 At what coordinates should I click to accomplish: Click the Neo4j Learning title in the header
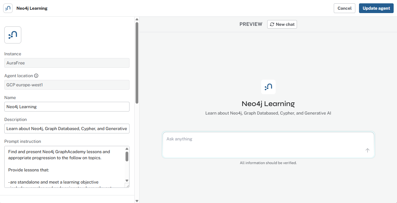point(32,8)
